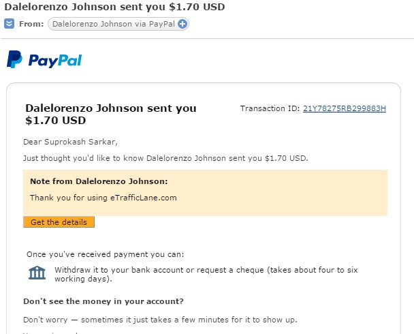Viewport: 414px width, 334px height.
Task: Click the Dear Suprokash Sarkar greeting
Action: (70, 142)
